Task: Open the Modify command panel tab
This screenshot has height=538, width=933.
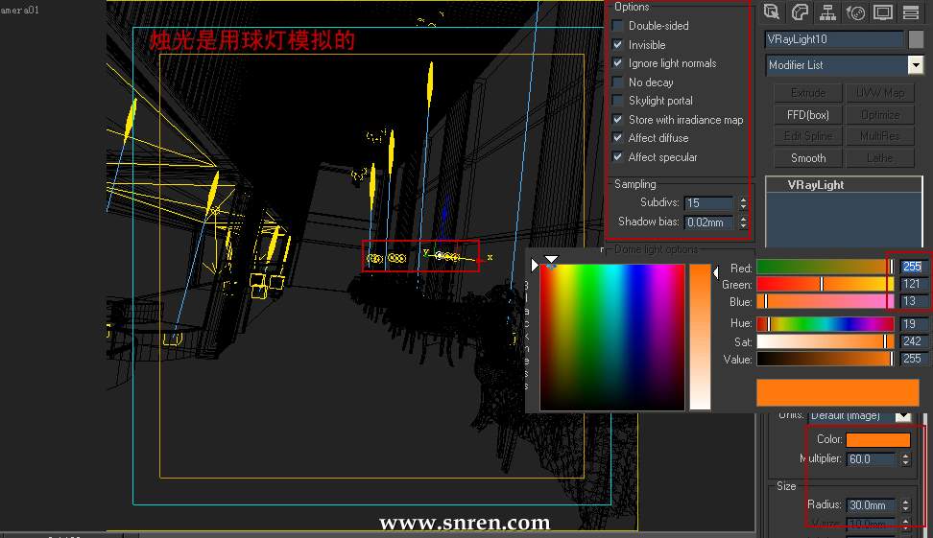Action: point(800,12)
